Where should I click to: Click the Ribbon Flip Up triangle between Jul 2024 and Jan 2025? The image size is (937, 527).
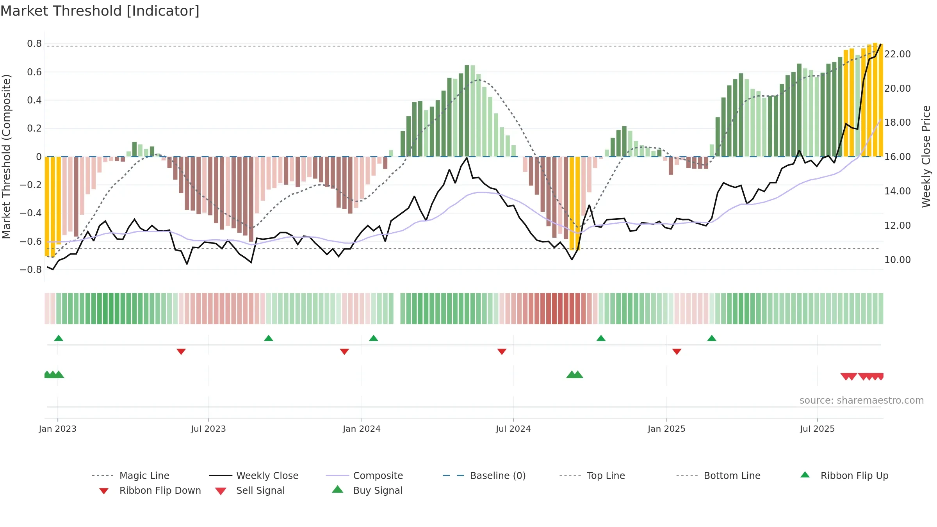601,338
